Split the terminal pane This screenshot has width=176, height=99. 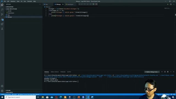(165, 72)
